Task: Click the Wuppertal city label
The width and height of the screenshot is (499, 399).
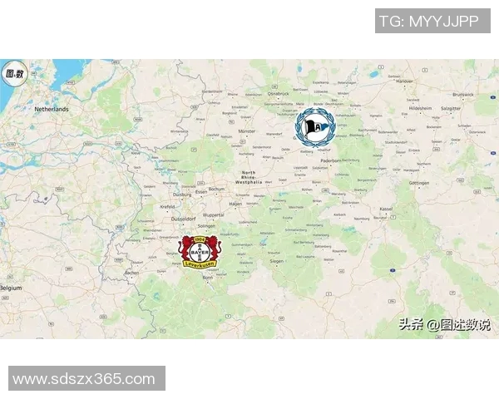Action: pos(213,215)
